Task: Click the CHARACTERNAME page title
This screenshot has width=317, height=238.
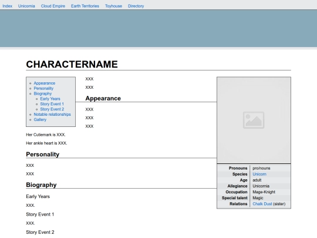Action: click(x=72, y=65)
